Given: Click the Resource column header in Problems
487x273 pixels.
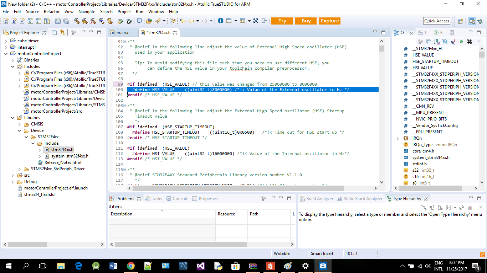Looking at the screenshot, I should [231, 214].
